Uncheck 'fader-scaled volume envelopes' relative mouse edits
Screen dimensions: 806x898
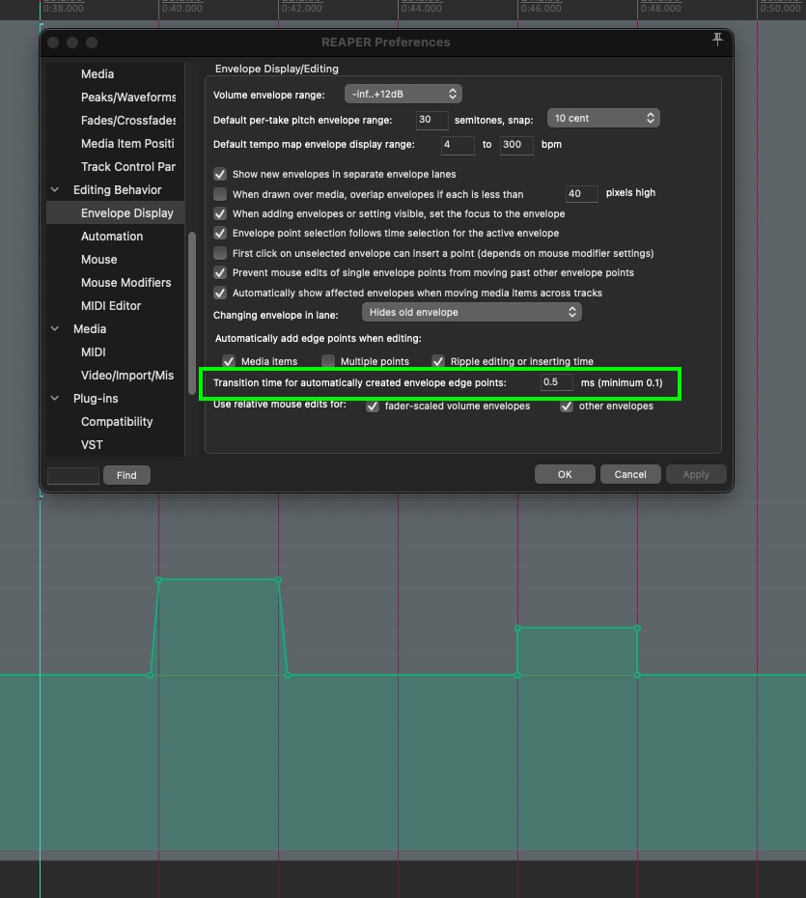372,406
